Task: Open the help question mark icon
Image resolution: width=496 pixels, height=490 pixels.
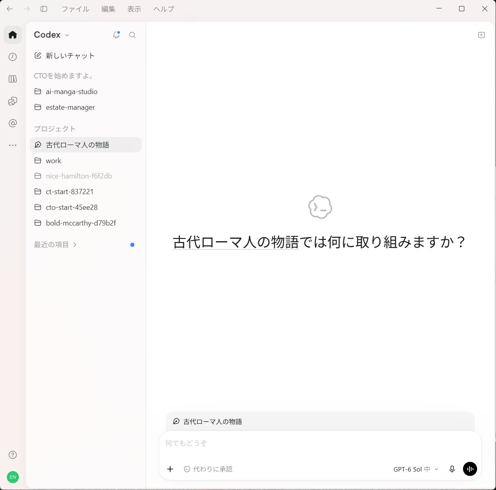Action: (13, 455)
